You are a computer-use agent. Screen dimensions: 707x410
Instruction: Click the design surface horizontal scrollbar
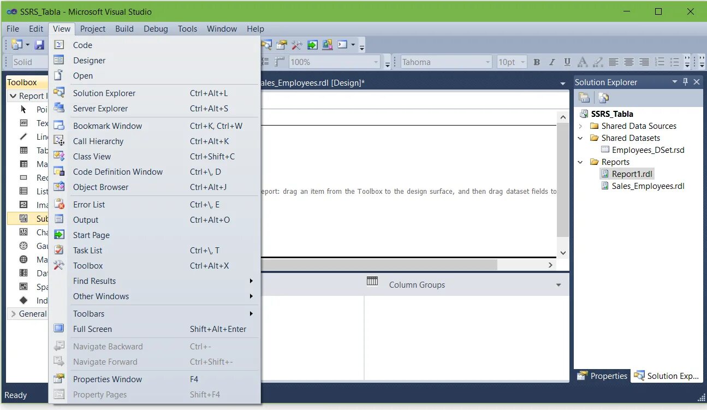pyautogui.click(x=379, y=265)
